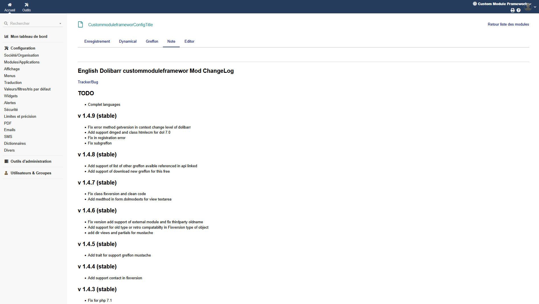The width and height of the screenshot is (539, 304).
Task: Open Utilisateurs & Groupes menu
Action: (31, 173)
